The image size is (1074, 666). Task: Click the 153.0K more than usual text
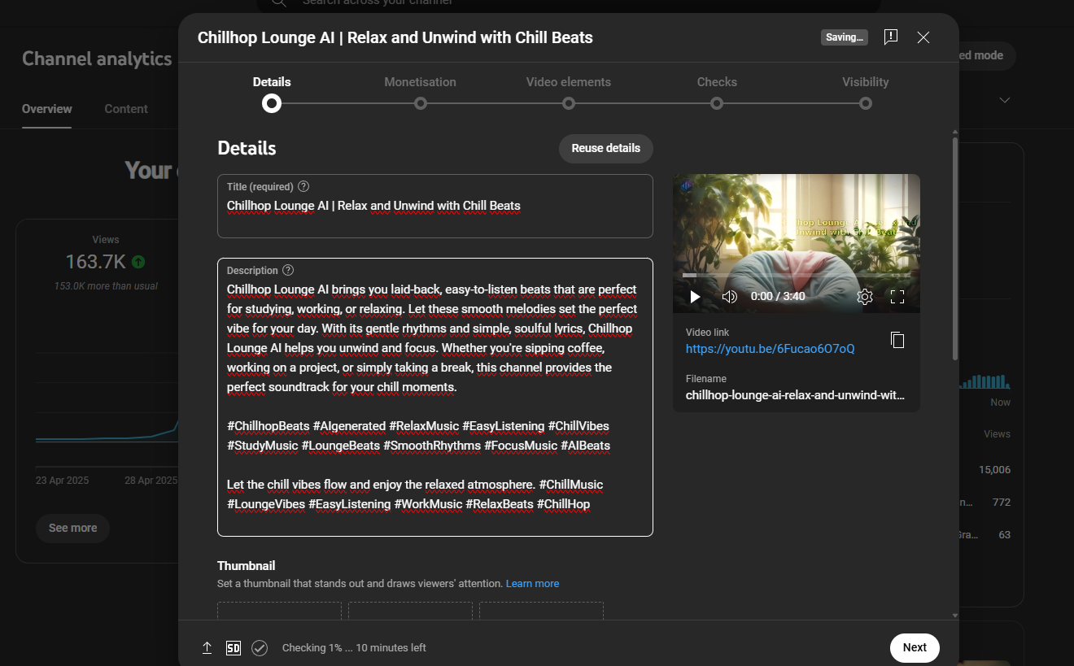106,286
